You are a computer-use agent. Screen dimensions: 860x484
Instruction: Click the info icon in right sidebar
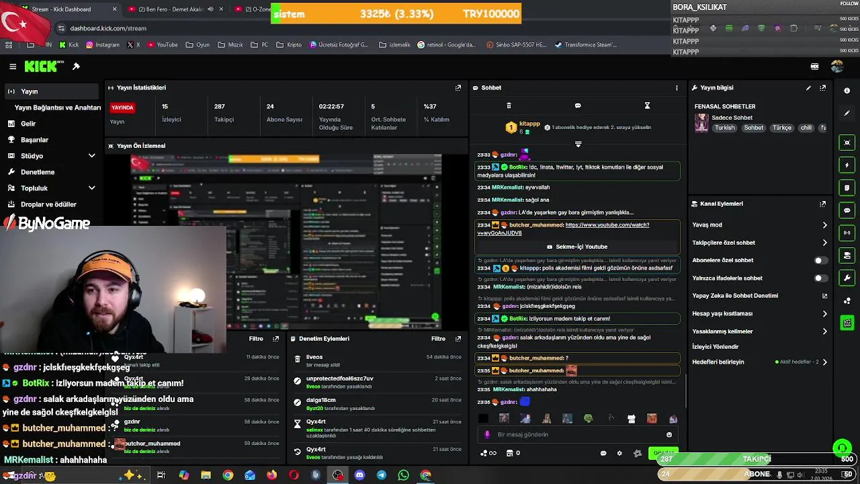[x=847, y=91]
